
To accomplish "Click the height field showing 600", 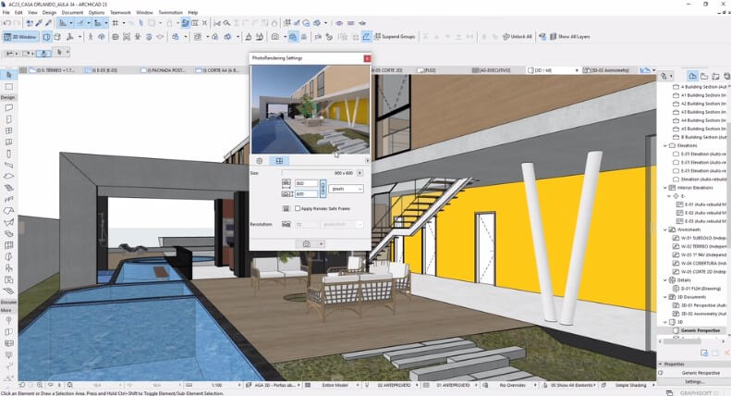I will (x=306, y=193).
